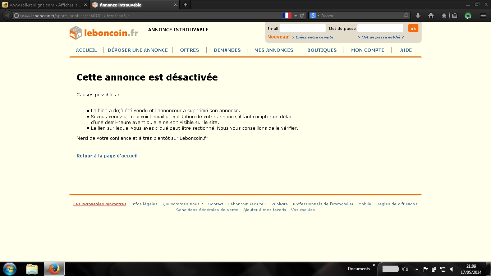Show hidden tray icons arrow
This screenshot has width=491, height=276.
coord(417,269)
